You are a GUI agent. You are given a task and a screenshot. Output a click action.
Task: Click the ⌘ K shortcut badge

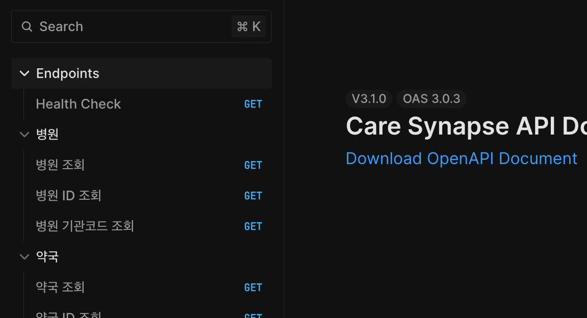[249, 26]
